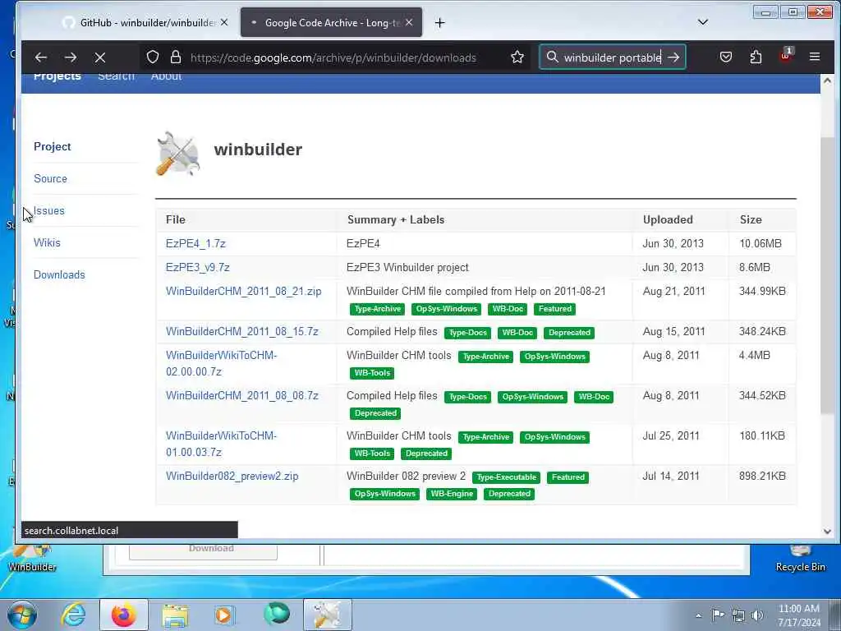Go forward to next page

[x=71, y=58]
